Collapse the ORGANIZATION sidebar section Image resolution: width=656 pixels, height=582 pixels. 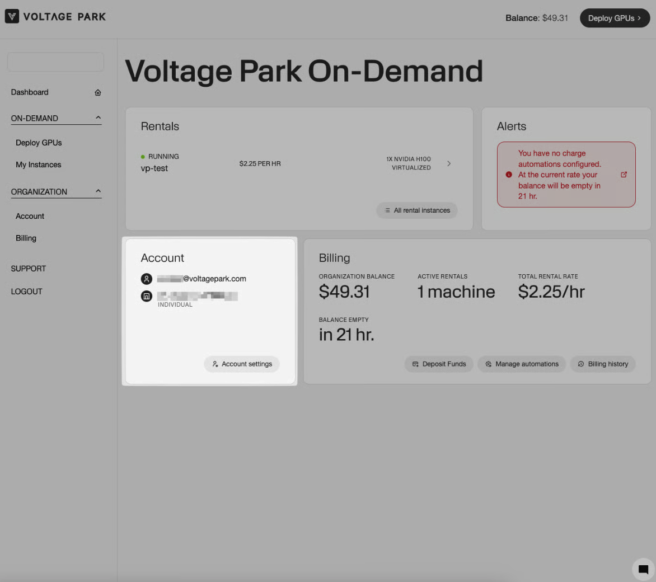coord(98,191)
